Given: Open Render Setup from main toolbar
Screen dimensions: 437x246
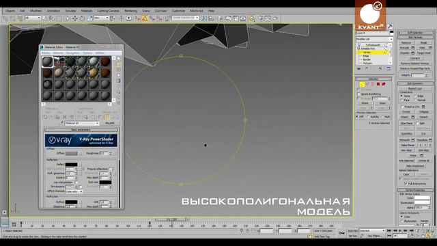Looking at the screenshot, I should point(261,18).
